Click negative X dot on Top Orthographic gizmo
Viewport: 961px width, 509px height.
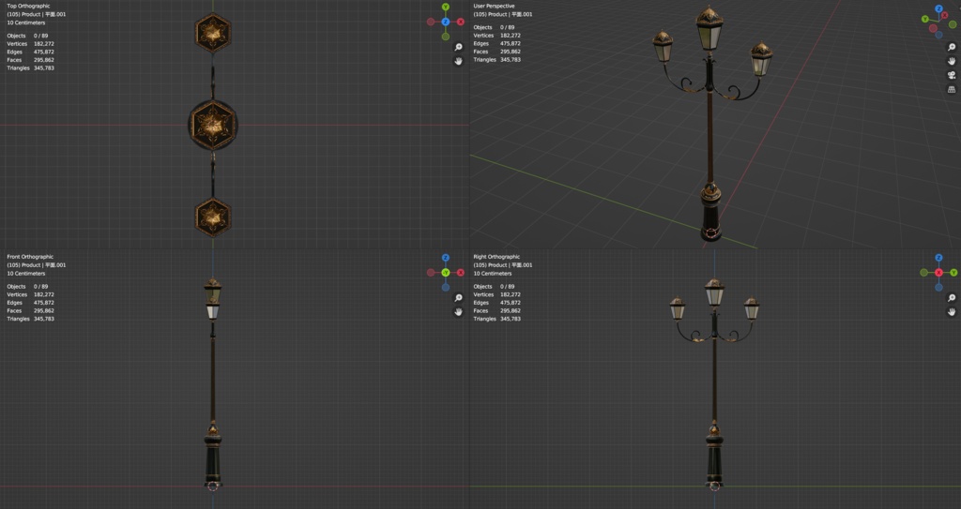click(431, 22)
